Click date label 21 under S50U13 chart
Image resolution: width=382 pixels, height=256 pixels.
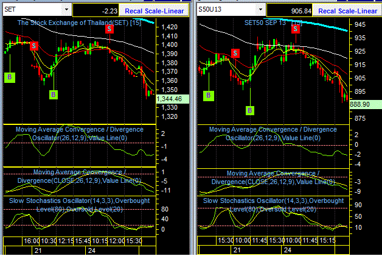click(x=237, y=250)
